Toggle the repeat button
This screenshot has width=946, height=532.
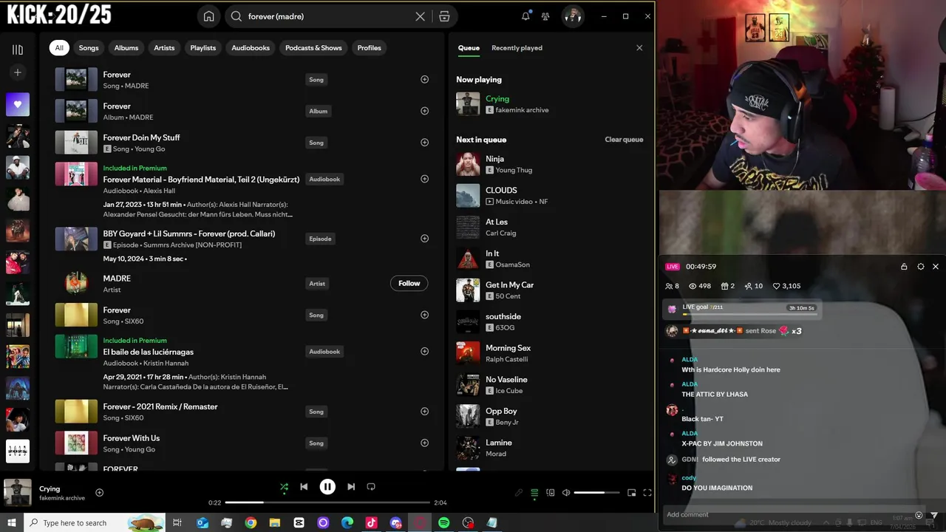(x=371, y=487)
